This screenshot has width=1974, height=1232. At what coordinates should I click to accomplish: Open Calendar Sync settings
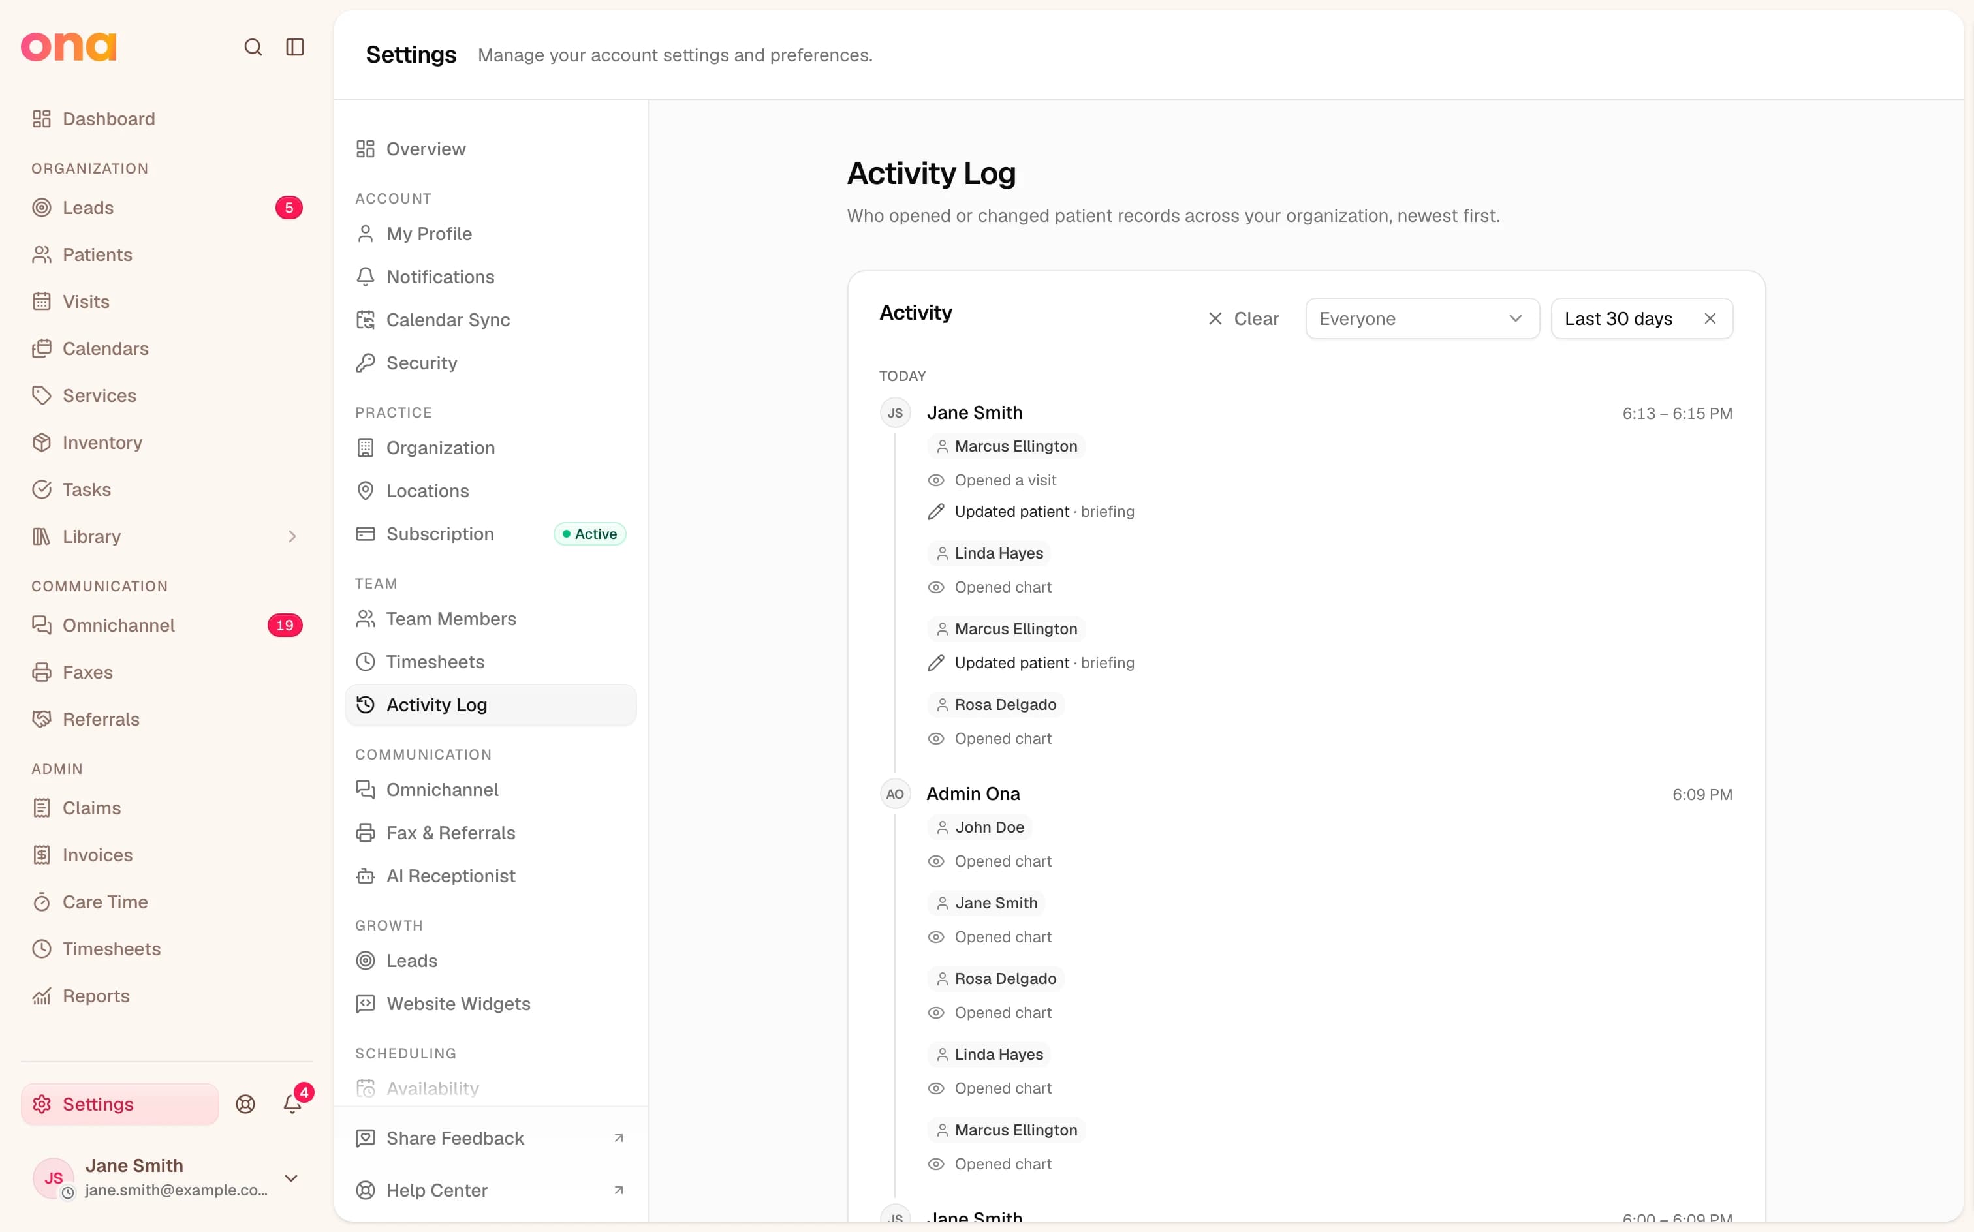pos(491,320)
